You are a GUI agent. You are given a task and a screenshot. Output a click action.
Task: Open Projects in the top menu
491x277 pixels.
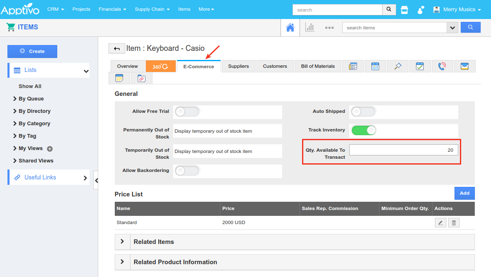tap(81, 9)
